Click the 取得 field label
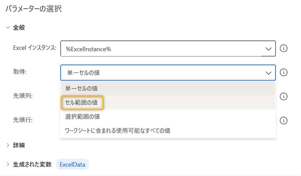This screenshot has width=301, height=176. coord(20,72)
